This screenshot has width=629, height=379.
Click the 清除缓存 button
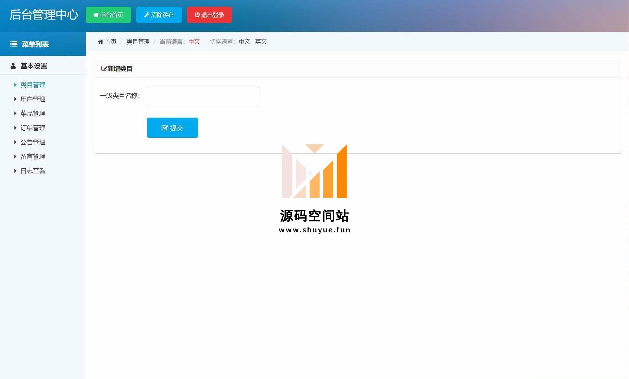coord(159,15)
